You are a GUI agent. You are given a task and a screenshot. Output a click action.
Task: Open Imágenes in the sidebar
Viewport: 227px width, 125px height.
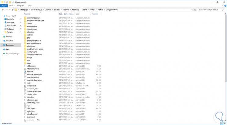11,29
